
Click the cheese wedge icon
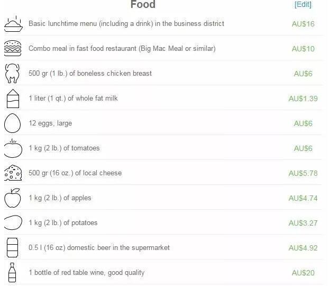pyautogui.click(x=12, y=173)
